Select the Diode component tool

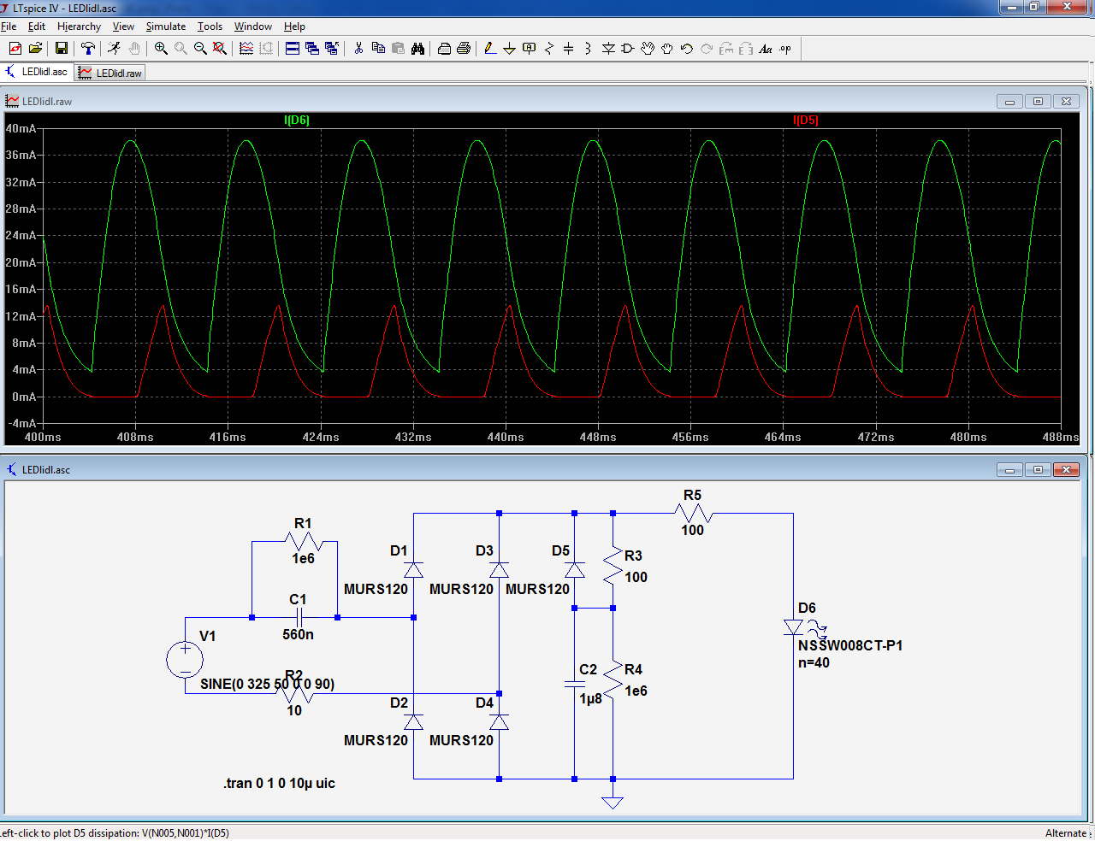coord(608,49)
